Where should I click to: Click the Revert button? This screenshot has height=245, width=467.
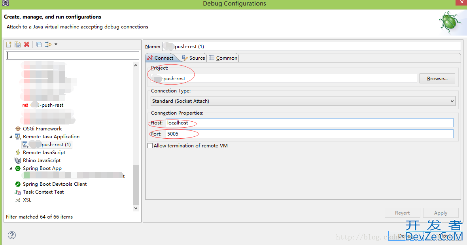point(403,213)
